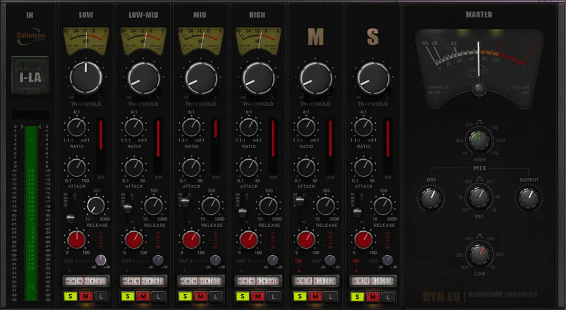566x310 pixels.
Task: Solo the LOW band with S
Action: point(71,297)
